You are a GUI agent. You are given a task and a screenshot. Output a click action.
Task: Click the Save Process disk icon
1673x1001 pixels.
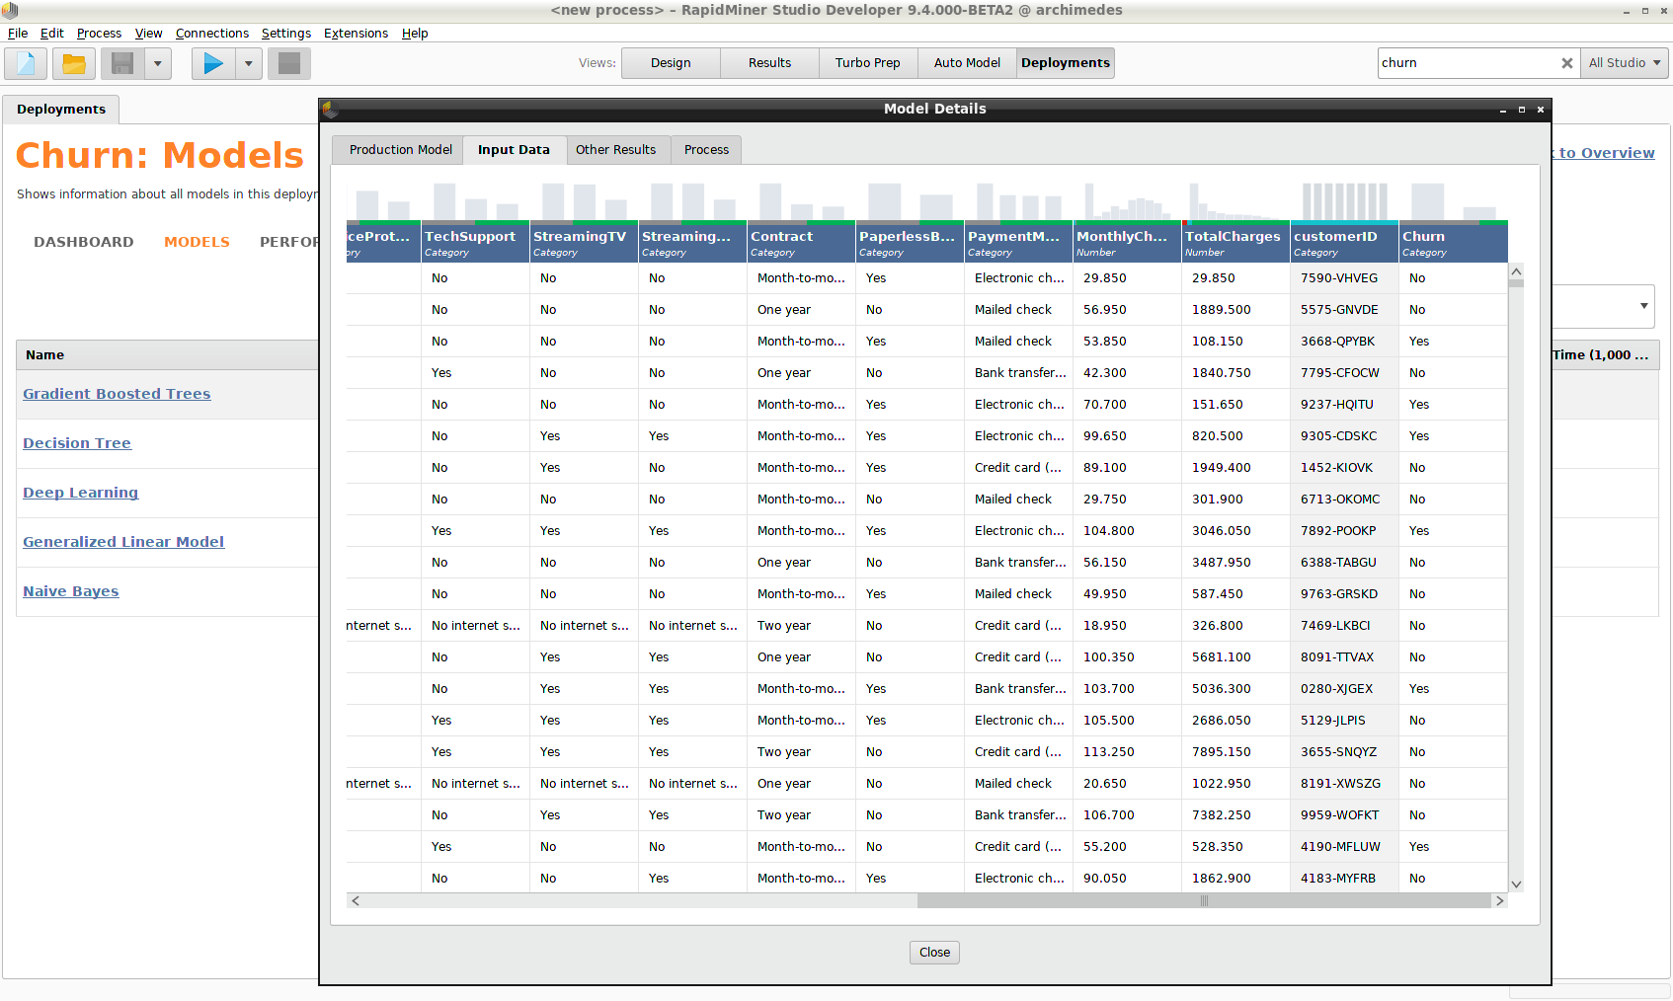pos(122,63)
